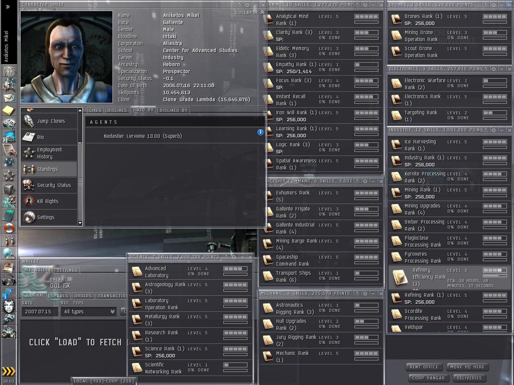Select the Journal tab in Wallet
The image size is (514, 385).
click(x=35, y=295)
